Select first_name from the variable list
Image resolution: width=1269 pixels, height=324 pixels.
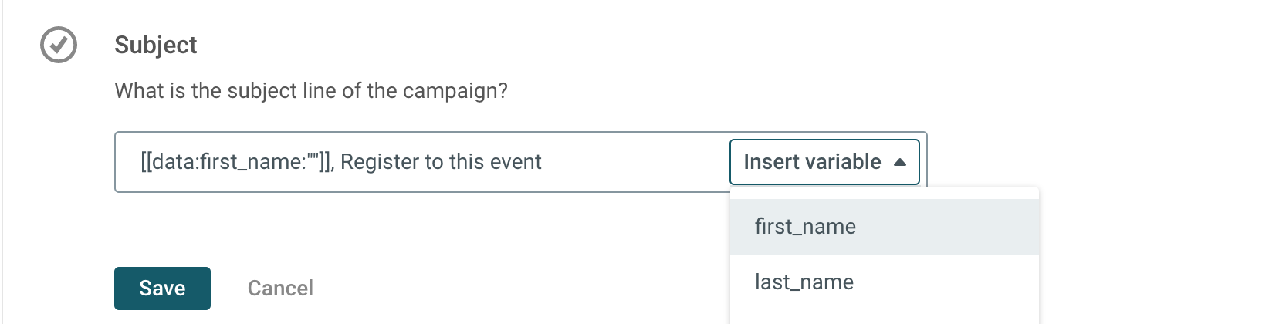pyautogui.click(x=885, y=227)
